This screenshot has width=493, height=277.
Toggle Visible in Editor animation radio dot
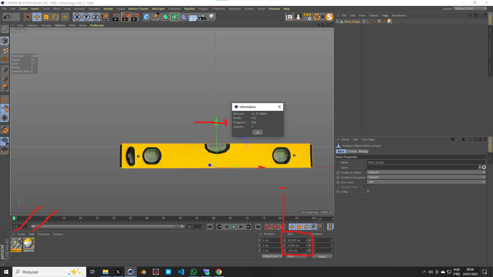tap(338, 173)
